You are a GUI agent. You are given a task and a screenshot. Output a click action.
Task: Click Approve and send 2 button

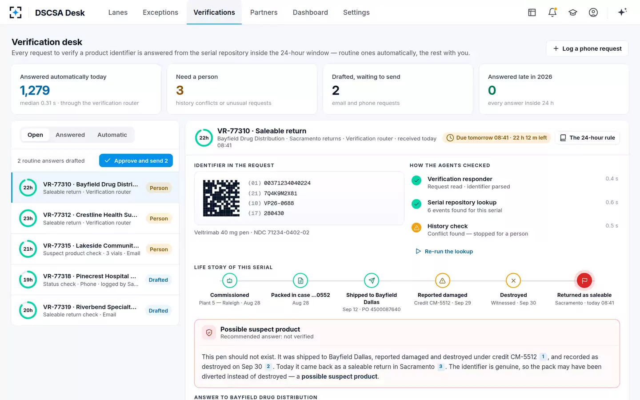pyautogui.click(x=136, y=161)
